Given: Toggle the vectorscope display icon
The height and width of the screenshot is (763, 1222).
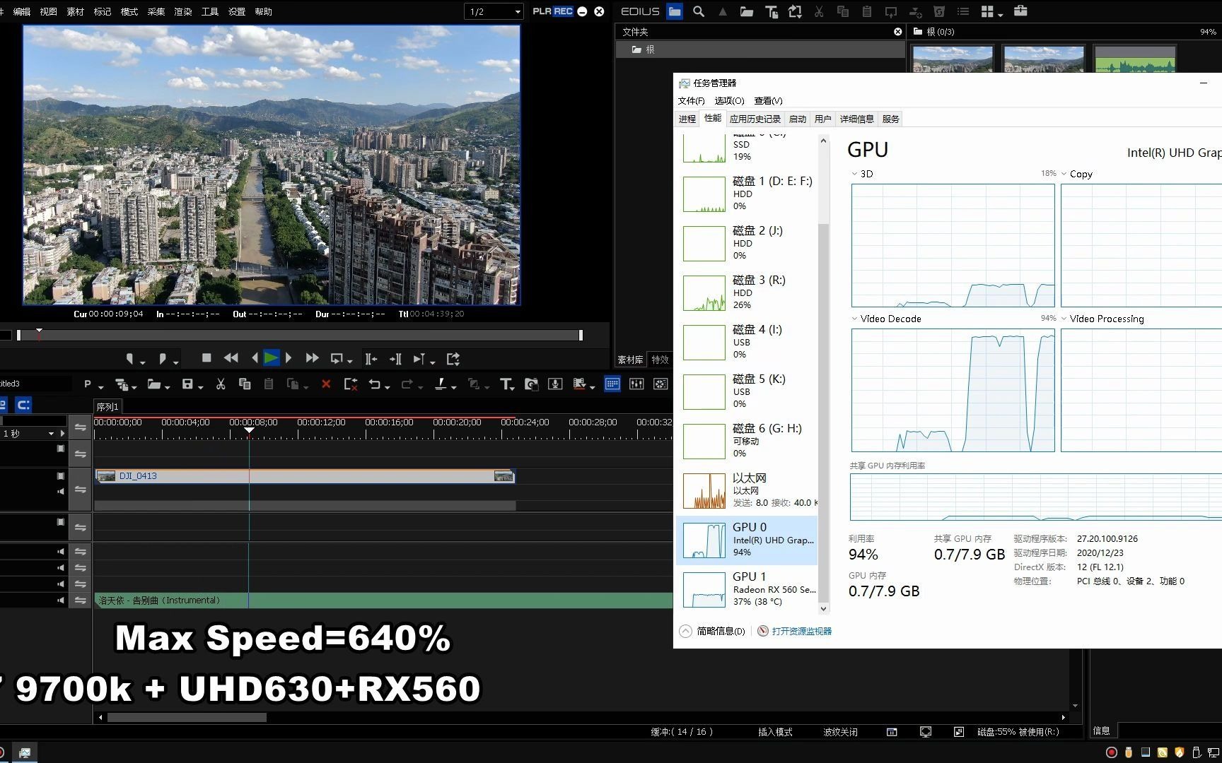Looking at the screenshot, I should click(661, 384).
